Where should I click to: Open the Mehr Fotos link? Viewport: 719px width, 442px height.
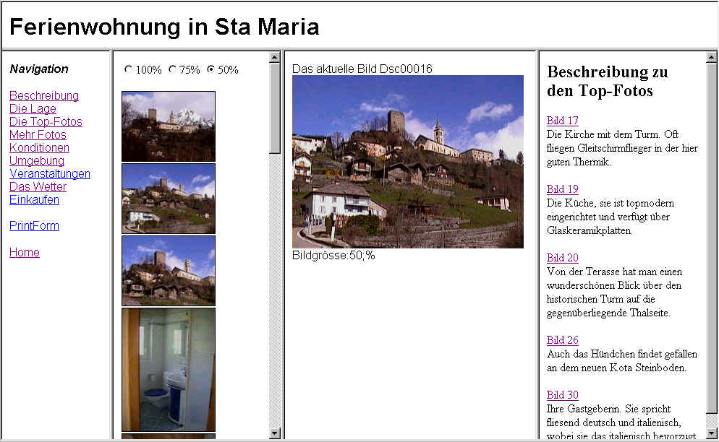38,134
